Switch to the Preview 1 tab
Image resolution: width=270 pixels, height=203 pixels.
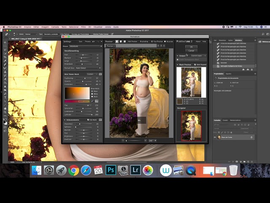point(111,46)
